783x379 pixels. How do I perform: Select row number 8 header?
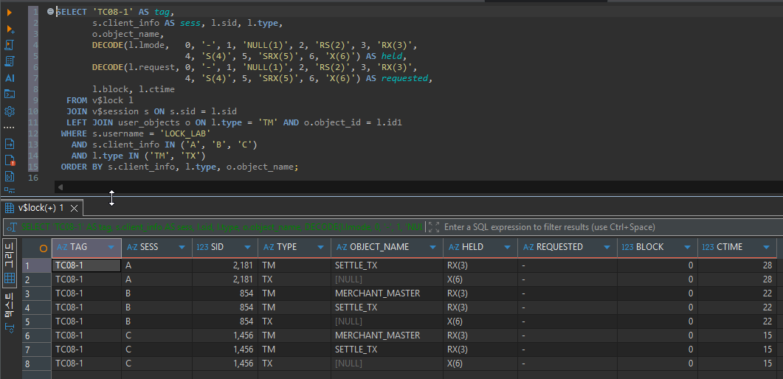[x=37, y=364]
